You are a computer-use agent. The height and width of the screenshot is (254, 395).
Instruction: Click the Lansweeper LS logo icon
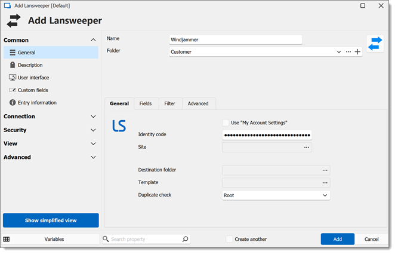(119, 126)
